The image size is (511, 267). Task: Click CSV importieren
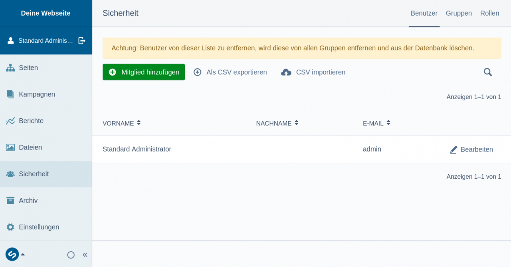(313, 72)
